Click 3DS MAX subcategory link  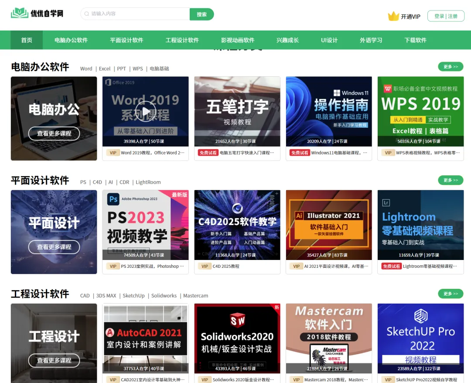click(x=106, y=296)
